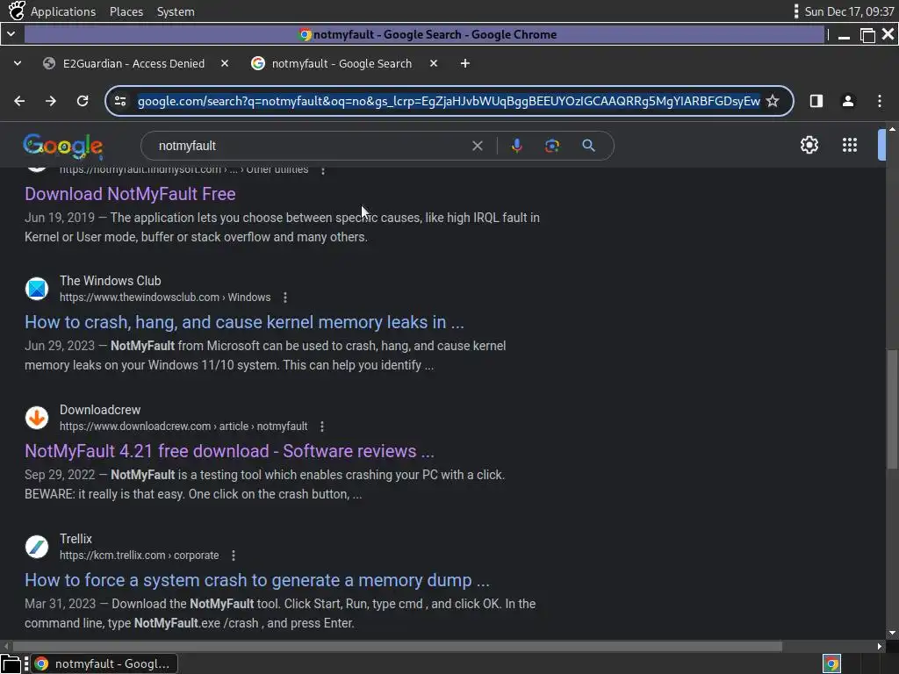The height and width of the screenshot is (674, 899).
Task: Open How to force a system crash link
Action: [257, 580]
